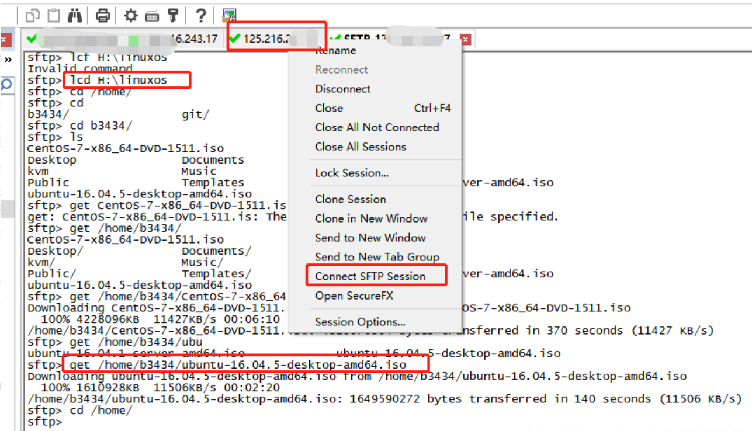
Task: Choose Close All Sessions
Action: (361, 147)
